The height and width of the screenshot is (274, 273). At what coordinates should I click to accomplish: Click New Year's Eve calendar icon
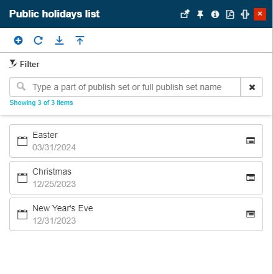click(22, 214)
